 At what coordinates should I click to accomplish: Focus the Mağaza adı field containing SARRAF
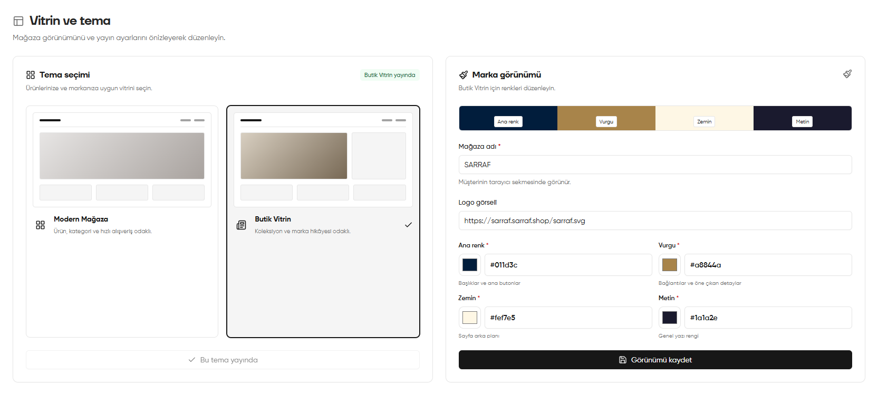click(655, 165)
